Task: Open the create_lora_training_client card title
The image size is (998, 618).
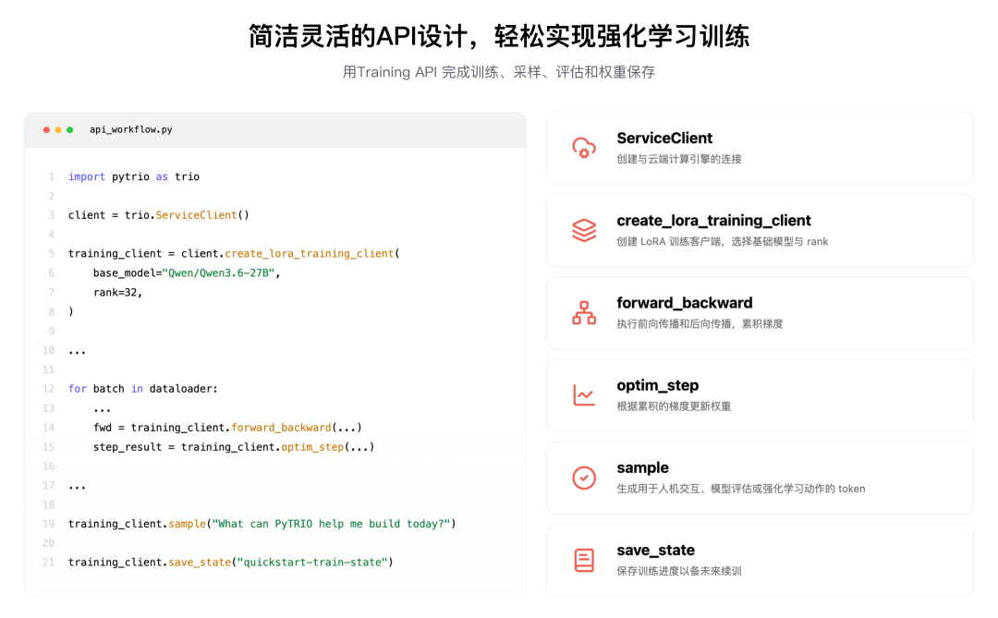Action: tap(713, 221)
